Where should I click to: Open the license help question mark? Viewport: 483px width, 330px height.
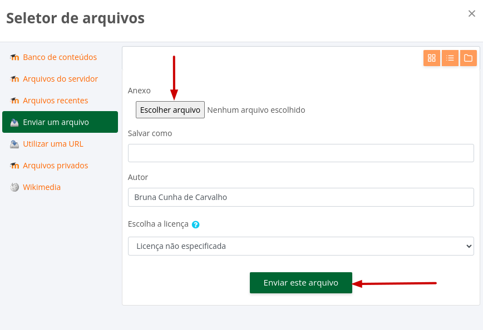[x=196, y=224]
